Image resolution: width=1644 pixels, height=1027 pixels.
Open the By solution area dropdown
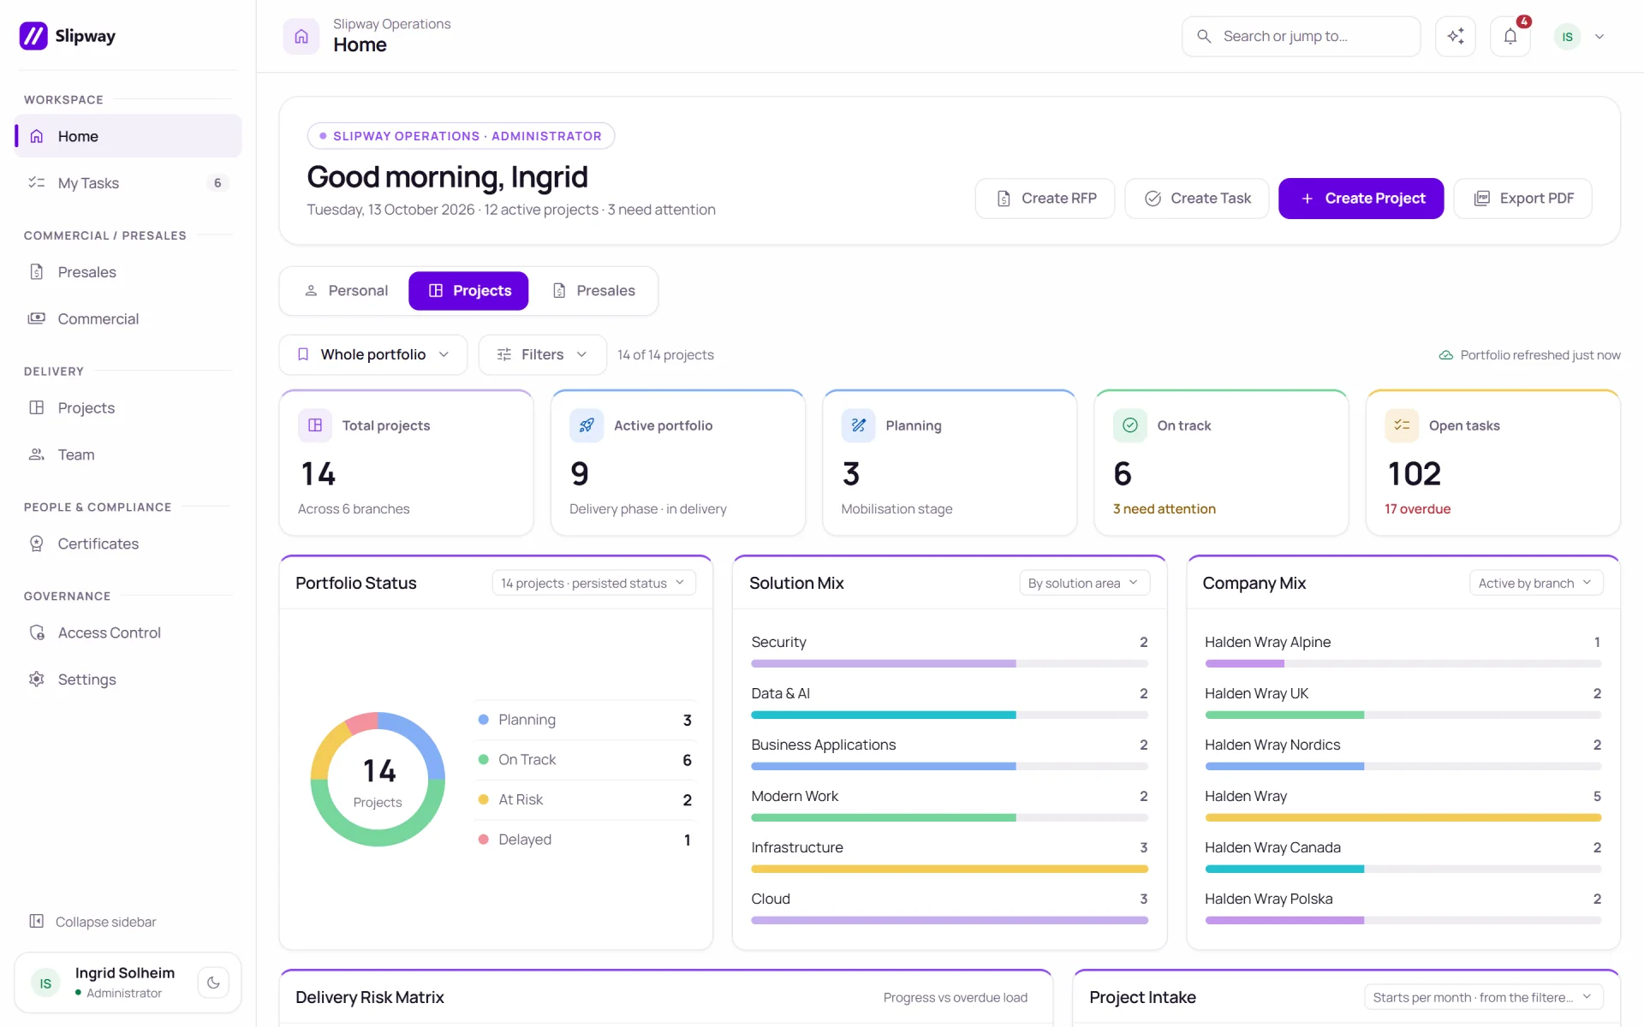point(1084,583)
